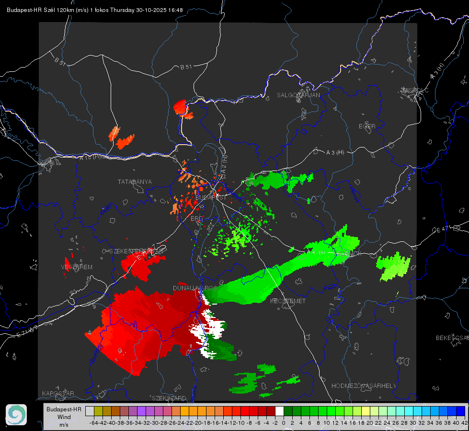The width and height of the screenshot is (469, 431).
Task: Pick the darkest green swatch right of 0
Action: [x=288, y=411]
